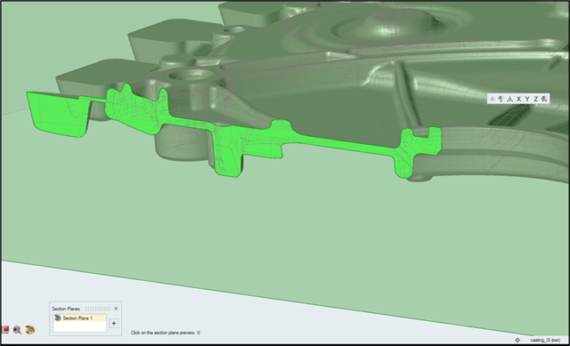Click the magnifier view icon at bottom left
570x346 pixels.
17,330
